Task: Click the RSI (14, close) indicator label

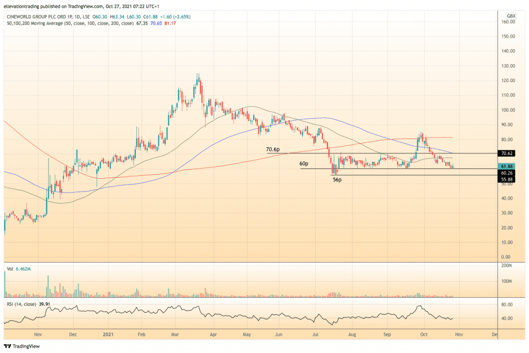Action: coord(21,304)
